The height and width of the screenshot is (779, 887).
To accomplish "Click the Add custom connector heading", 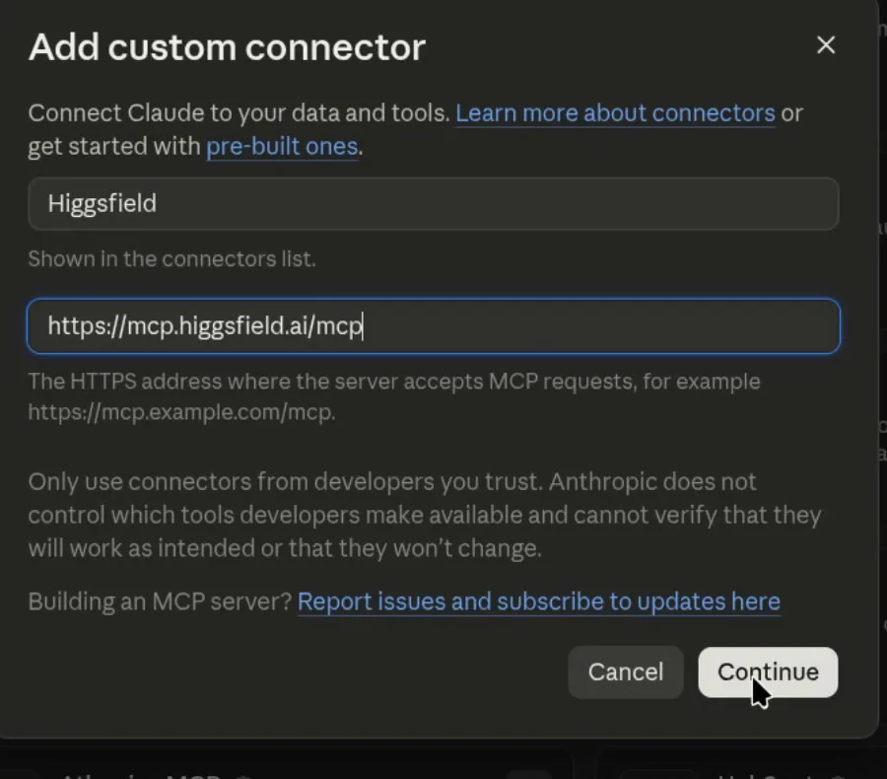I will (227, 47).
